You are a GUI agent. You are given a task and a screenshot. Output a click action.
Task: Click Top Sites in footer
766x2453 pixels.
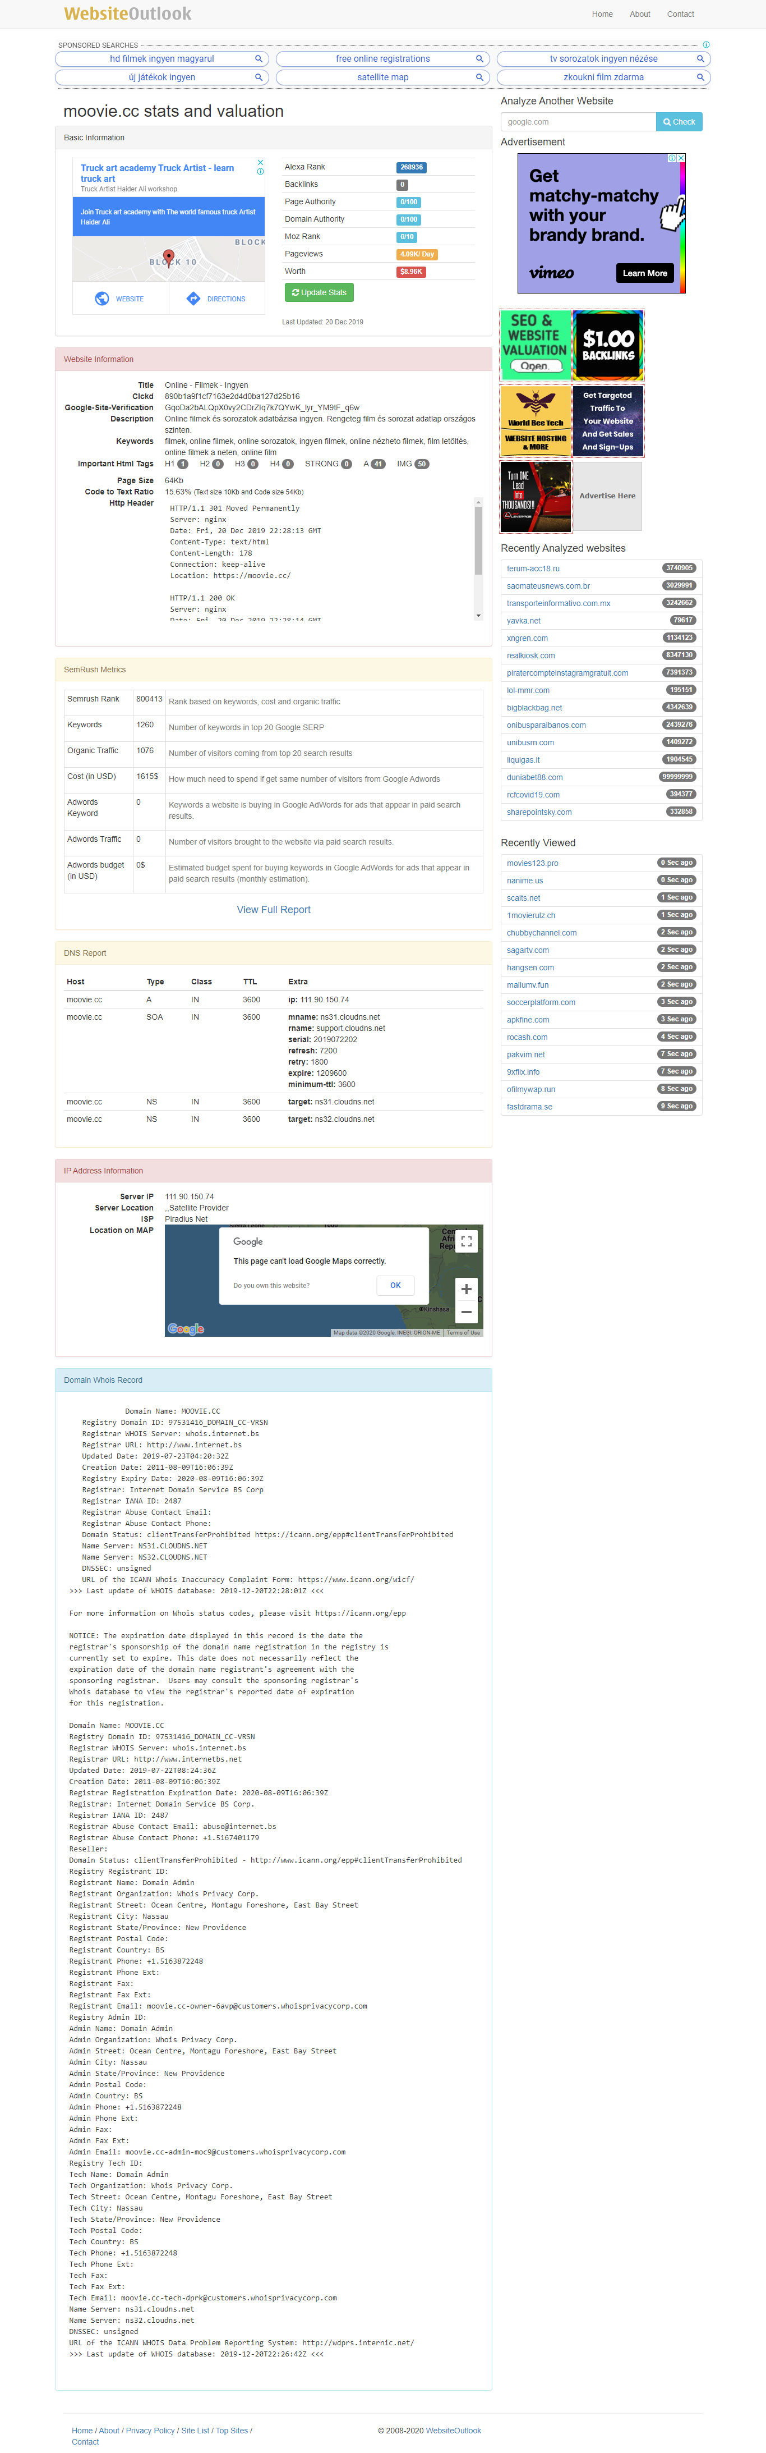coord(231,2430)
